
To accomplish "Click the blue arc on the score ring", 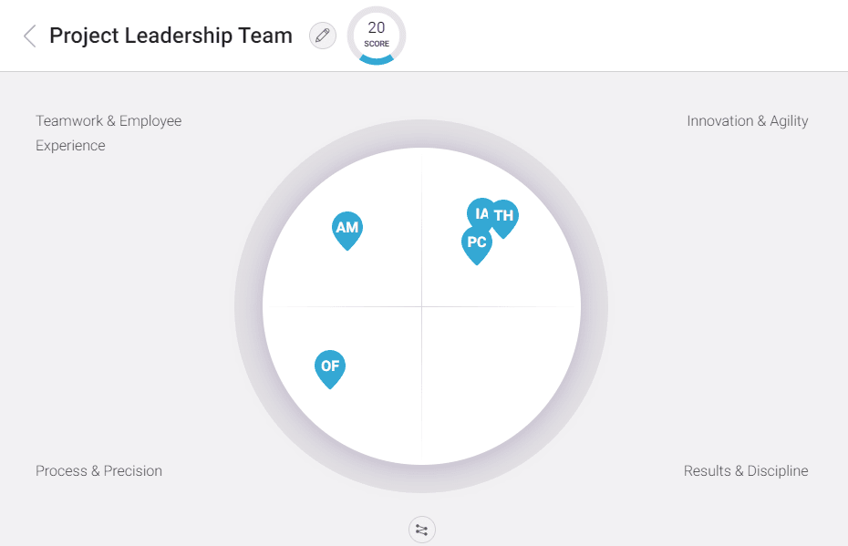I will tap(377, 60).
